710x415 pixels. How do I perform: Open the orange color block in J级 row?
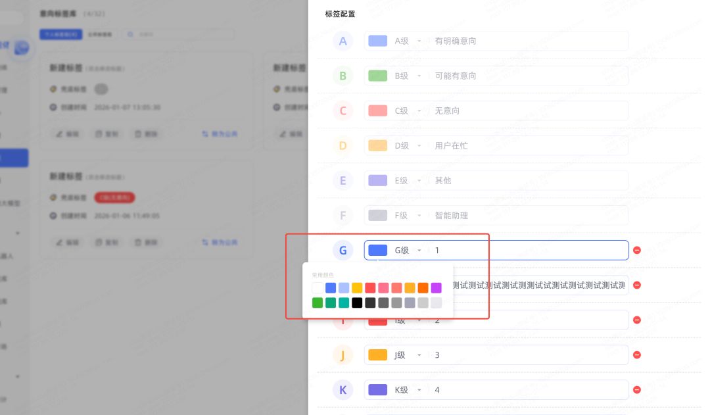[377, 355]
